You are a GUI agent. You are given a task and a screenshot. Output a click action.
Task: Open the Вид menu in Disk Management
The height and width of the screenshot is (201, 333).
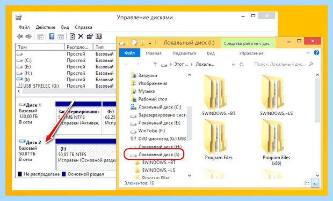tap(65, 27)
